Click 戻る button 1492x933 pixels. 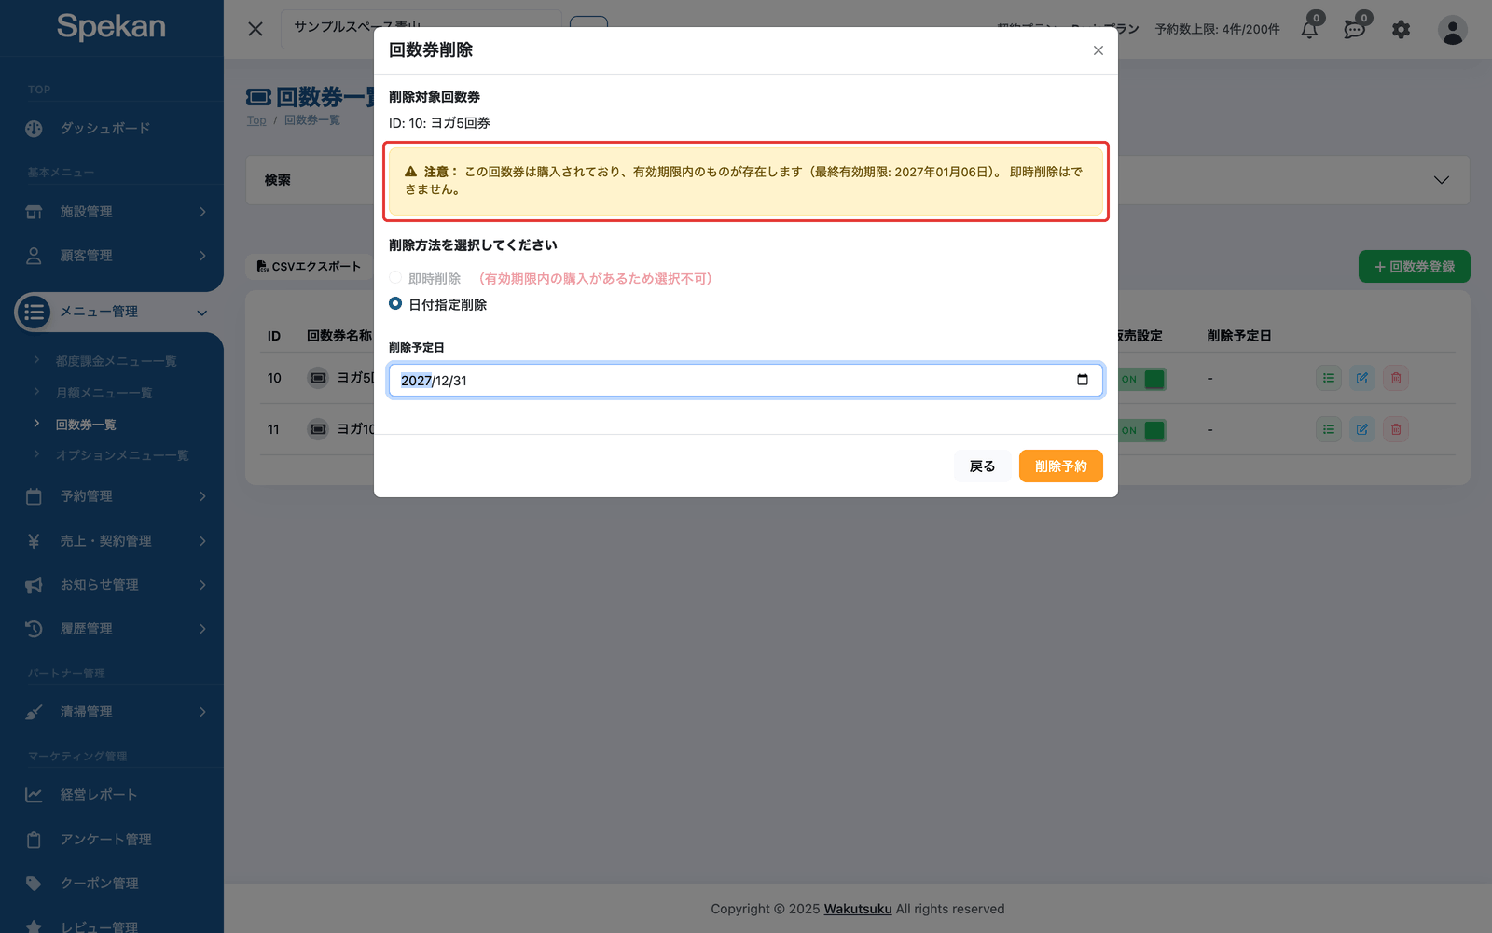(982, 466)
